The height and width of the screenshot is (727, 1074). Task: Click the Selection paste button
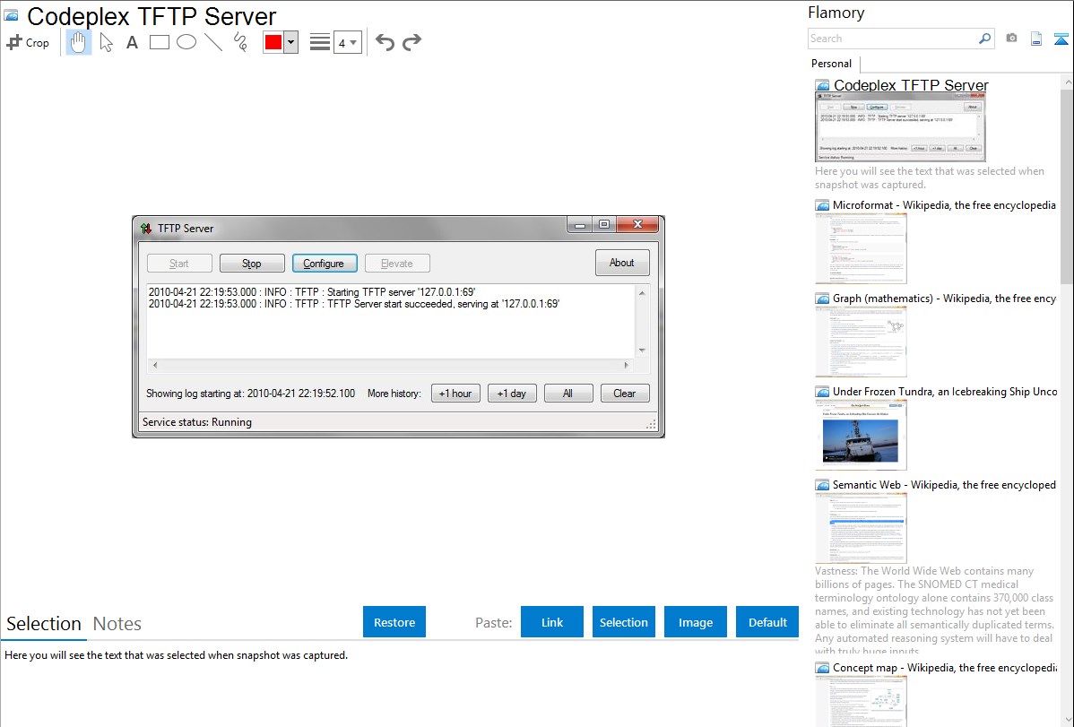624,622
